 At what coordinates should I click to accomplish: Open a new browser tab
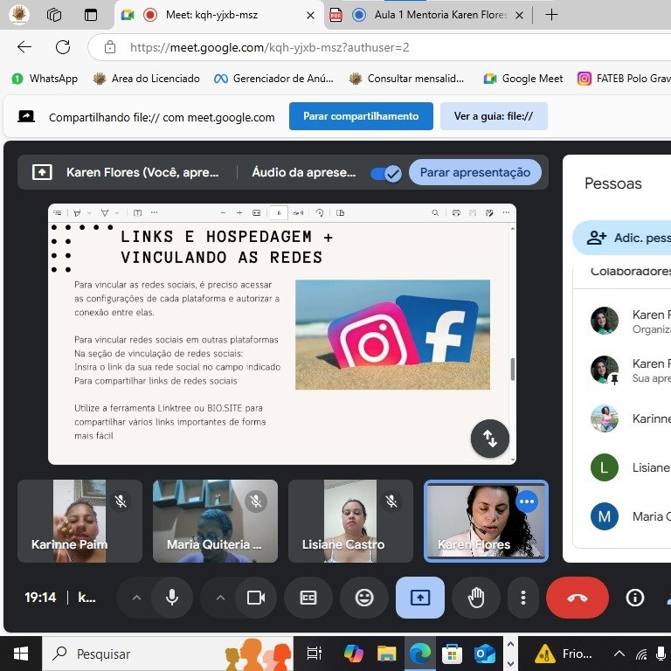pos(551,15)
